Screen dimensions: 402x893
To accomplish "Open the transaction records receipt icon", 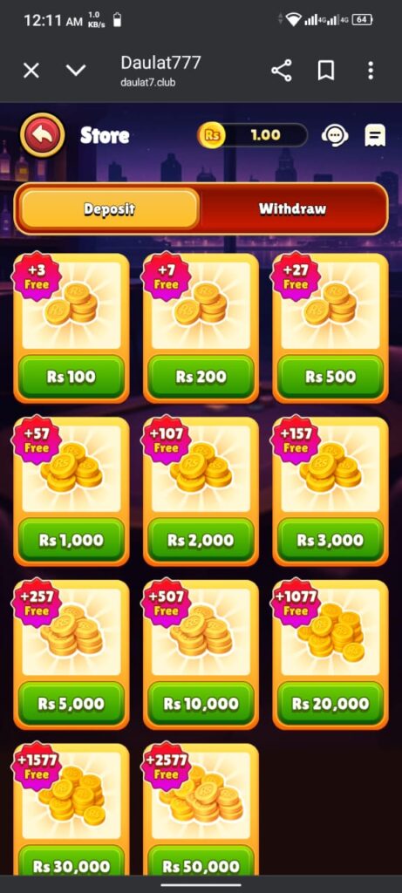I will pos(375,135).
